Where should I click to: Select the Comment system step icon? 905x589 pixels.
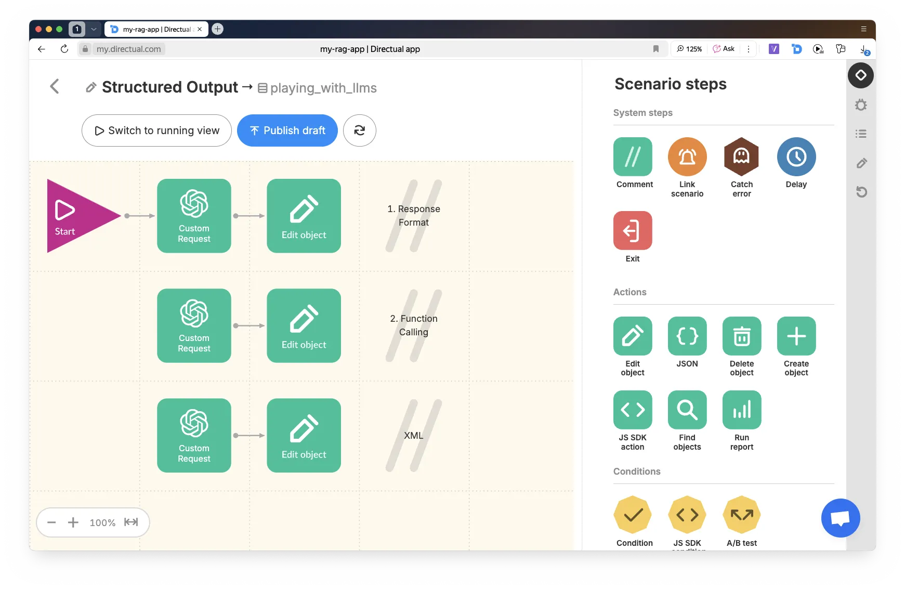(x=632, y=156)
